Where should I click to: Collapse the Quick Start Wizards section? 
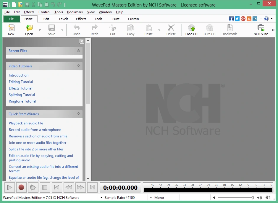click(x=78, y=114)
